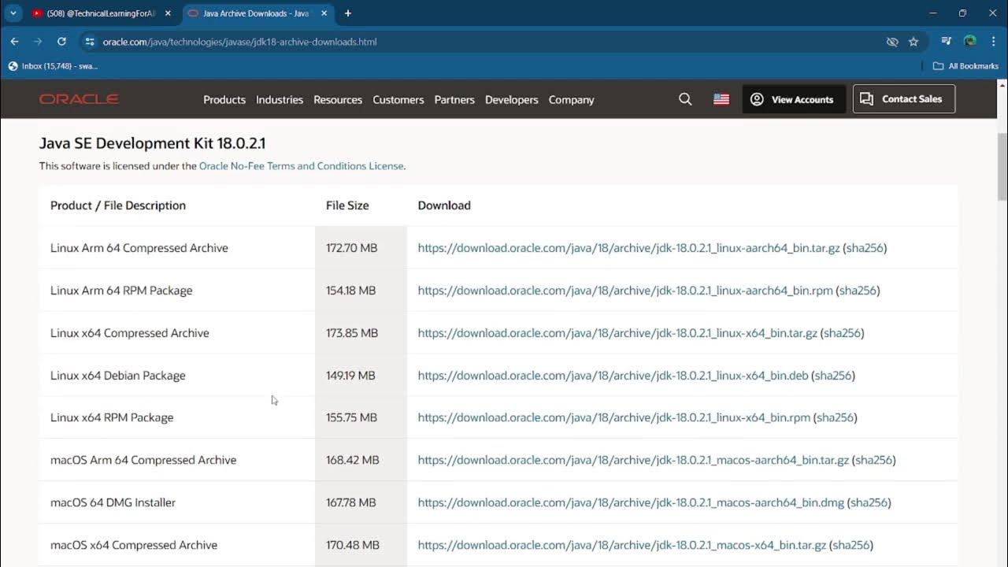This screenshot has width=1008, height=567.
Task: Click the third-party cookies blocked eye icon
Action: coord(892,42)
